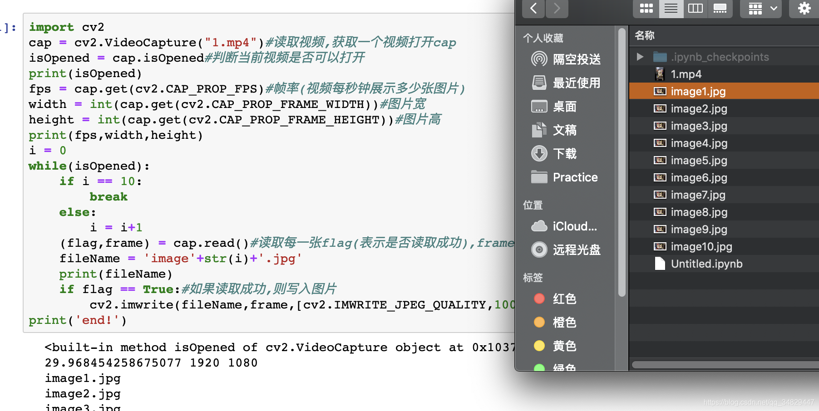819x411 pixels.
Task: Click the 位置 locations section header
Action: coord(533,205)
